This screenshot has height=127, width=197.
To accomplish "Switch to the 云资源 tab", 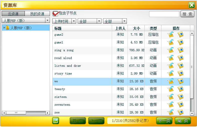I will coord(13,14).
